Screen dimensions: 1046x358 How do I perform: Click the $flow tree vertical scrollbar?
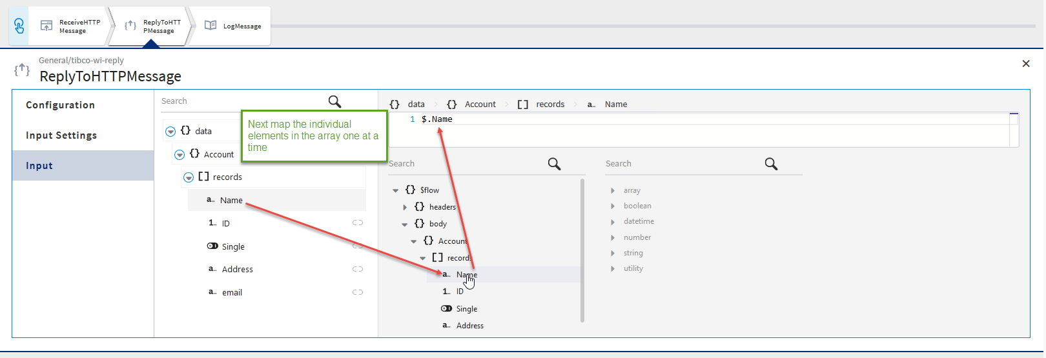[582, 250]
